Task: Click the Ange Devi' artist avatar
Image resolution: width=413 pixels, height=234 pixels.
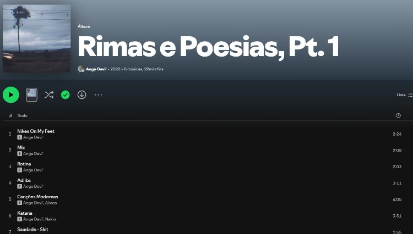Action: click(x=81, y=69)
